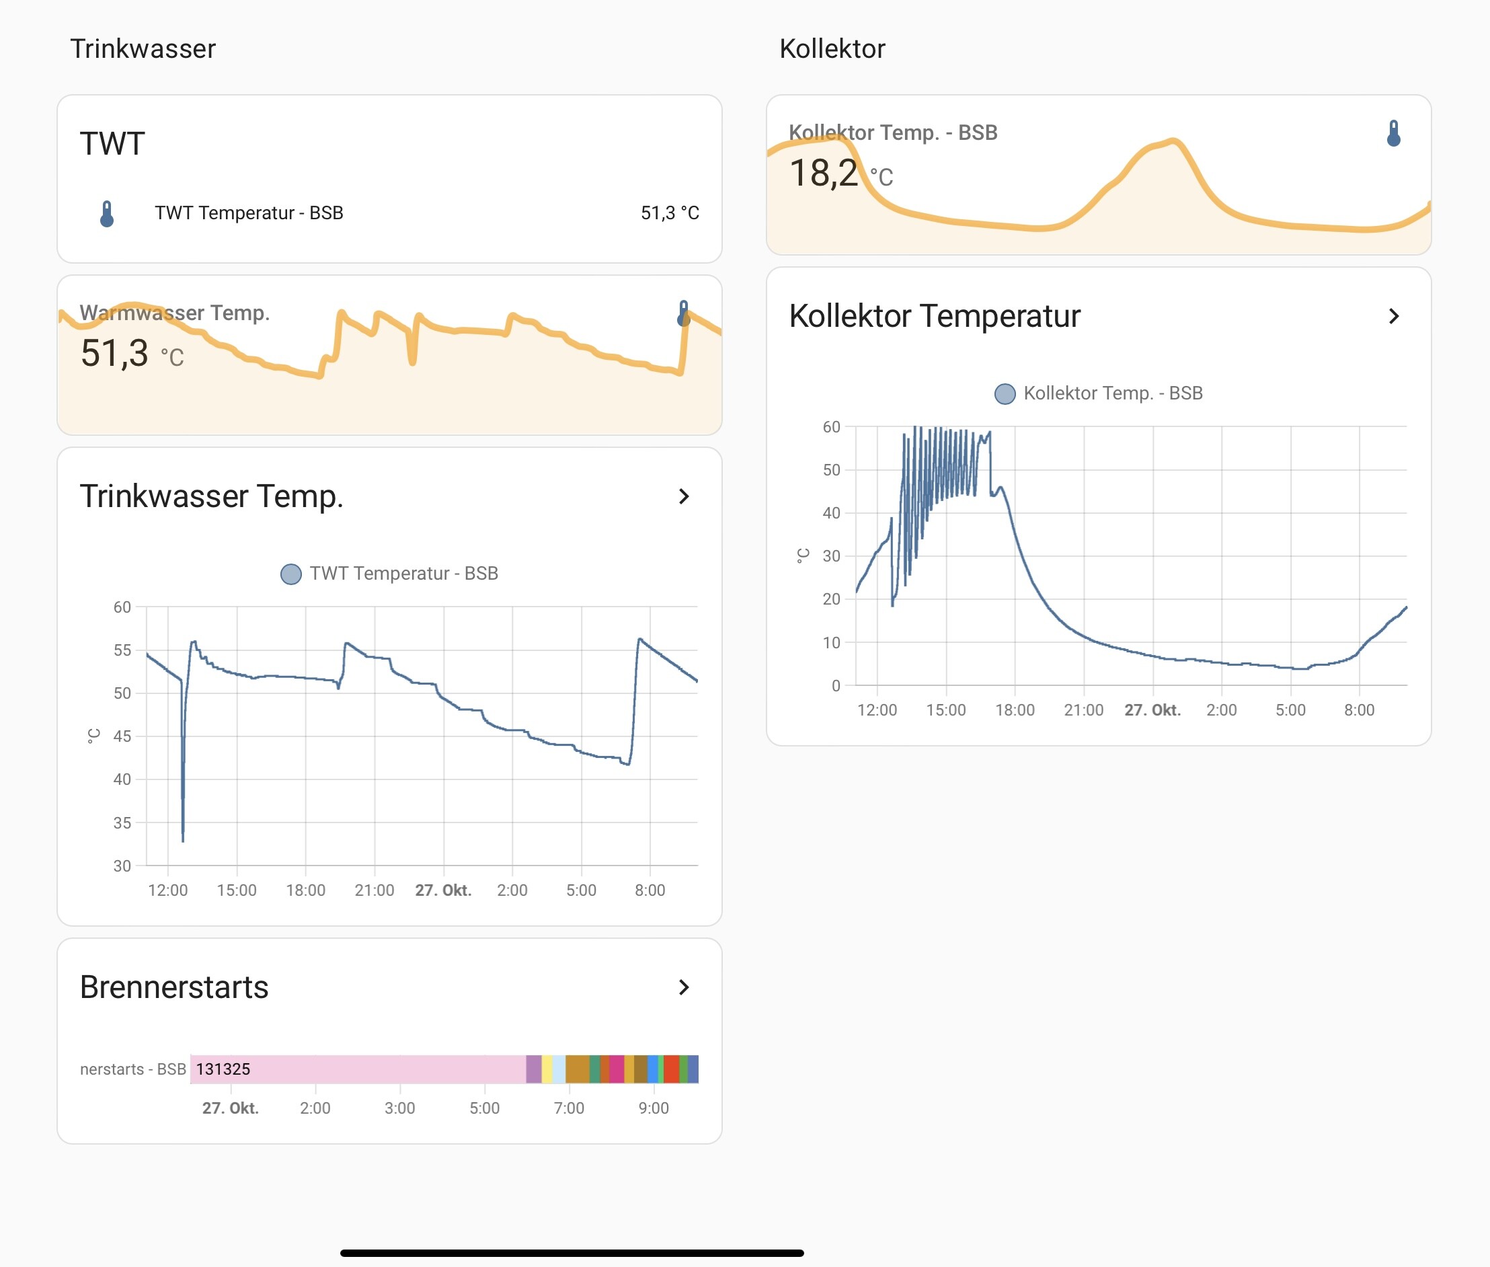The image size is (1490, 1267).
Task: Click the Kollektor Temp. - BSB sensor card label
Action: tap(894, 133)
